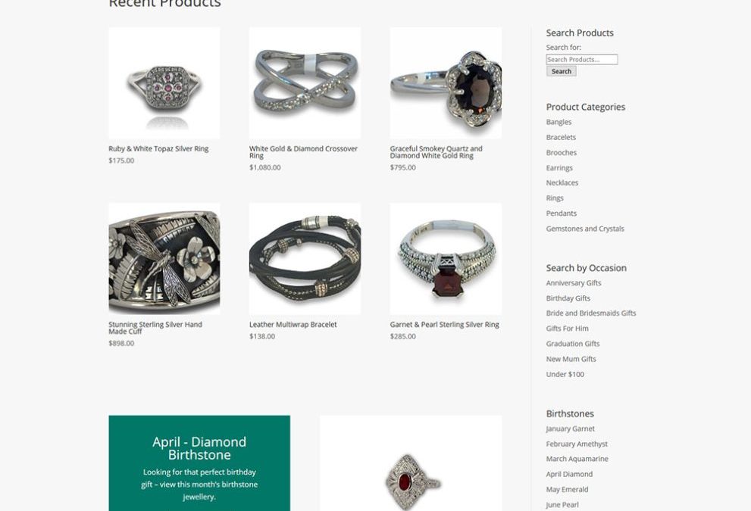This screenshot has height=511, width=751.
Task: Open the Leather Multiwrap Bracelet title link
Action: coord(293,325)
